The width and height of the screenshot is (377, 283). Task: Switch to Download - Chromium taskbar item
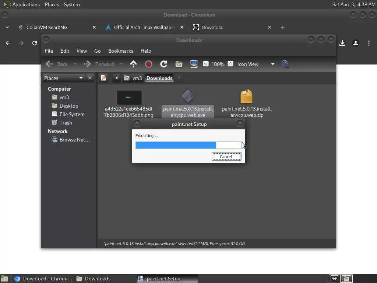(x=43, y=279)
